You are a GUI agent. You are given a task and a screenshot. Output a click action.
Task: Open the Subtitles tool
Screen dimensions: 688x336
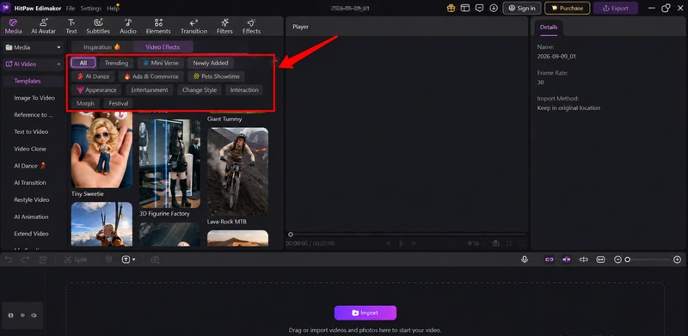(x=98, y=27)
